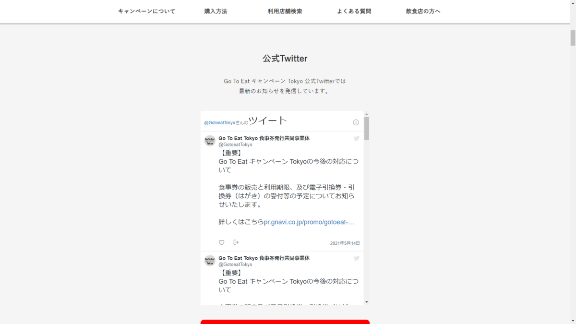Click the Twitter widget info icon
This screenshot has width=576, height=324.
[x=356, y=122]
